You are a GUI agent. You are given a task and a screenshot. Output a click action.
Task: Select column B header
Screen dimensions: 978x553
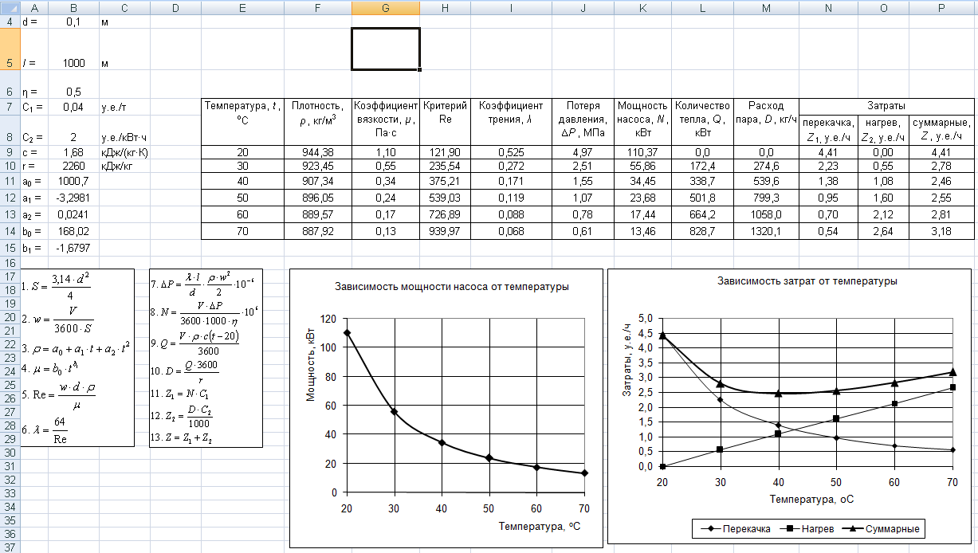[73, 7]
